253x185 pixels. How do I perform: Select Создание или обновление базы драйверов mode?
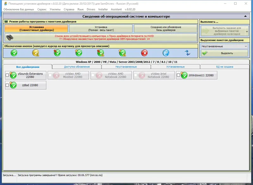(166, 28)
